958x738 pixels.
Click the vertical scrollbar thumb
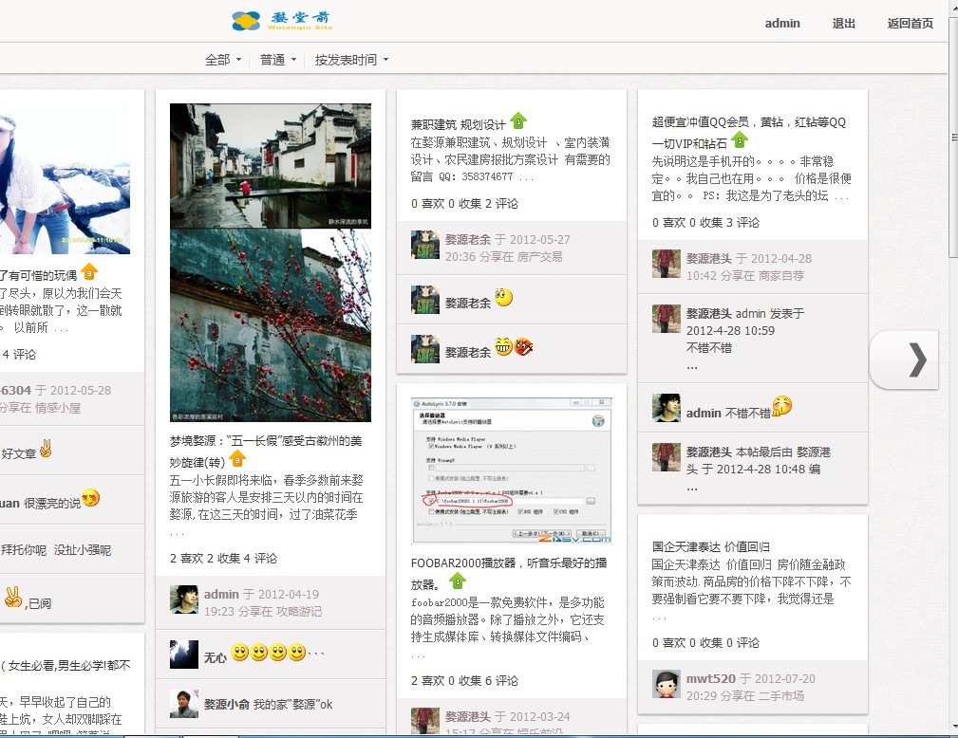953,138
